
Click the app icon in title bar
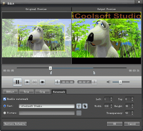pos(4,3)
